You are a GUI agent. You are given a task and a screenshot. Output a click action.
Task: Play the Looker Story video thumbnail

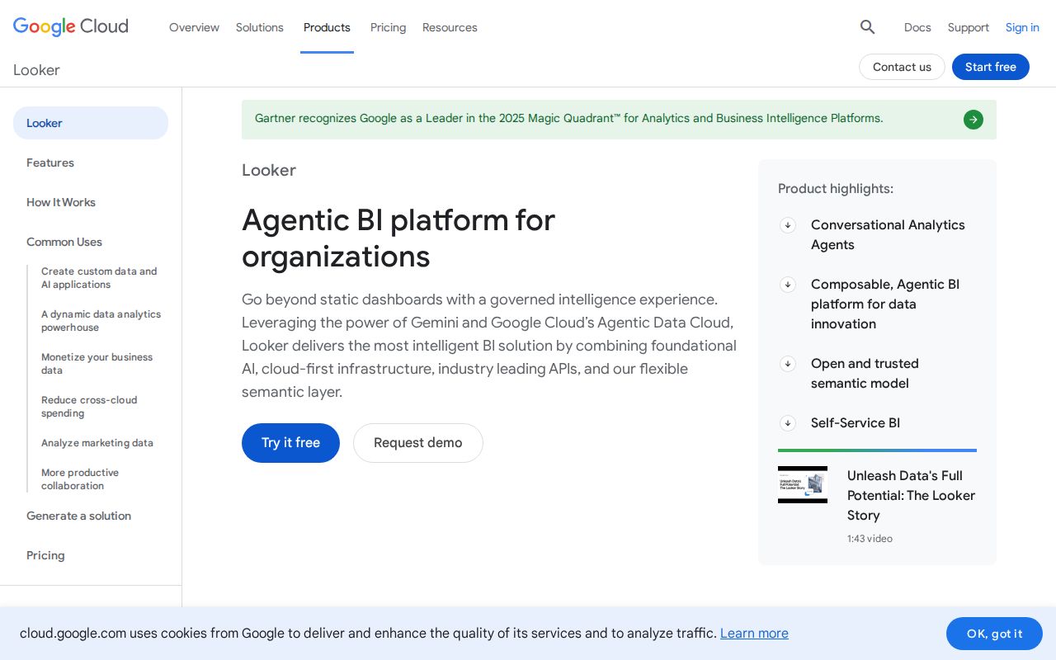pos(803,485)
